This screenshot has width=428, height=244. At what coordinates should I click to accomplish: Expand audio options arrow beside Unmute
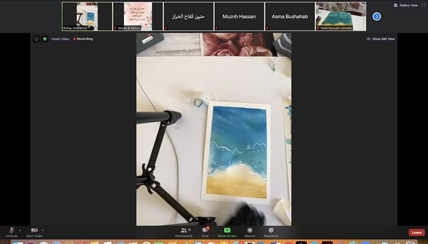click(x=19, y=230)
